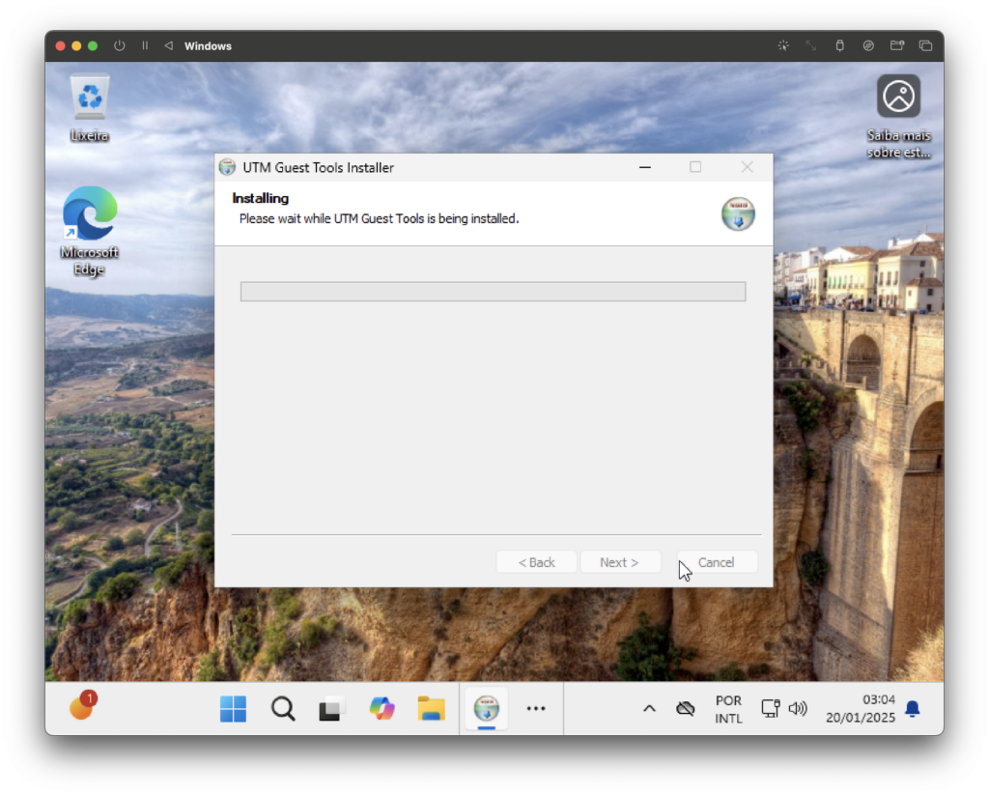
Task: Open Windows taskbar search
Action: click(x=283, y=709)
